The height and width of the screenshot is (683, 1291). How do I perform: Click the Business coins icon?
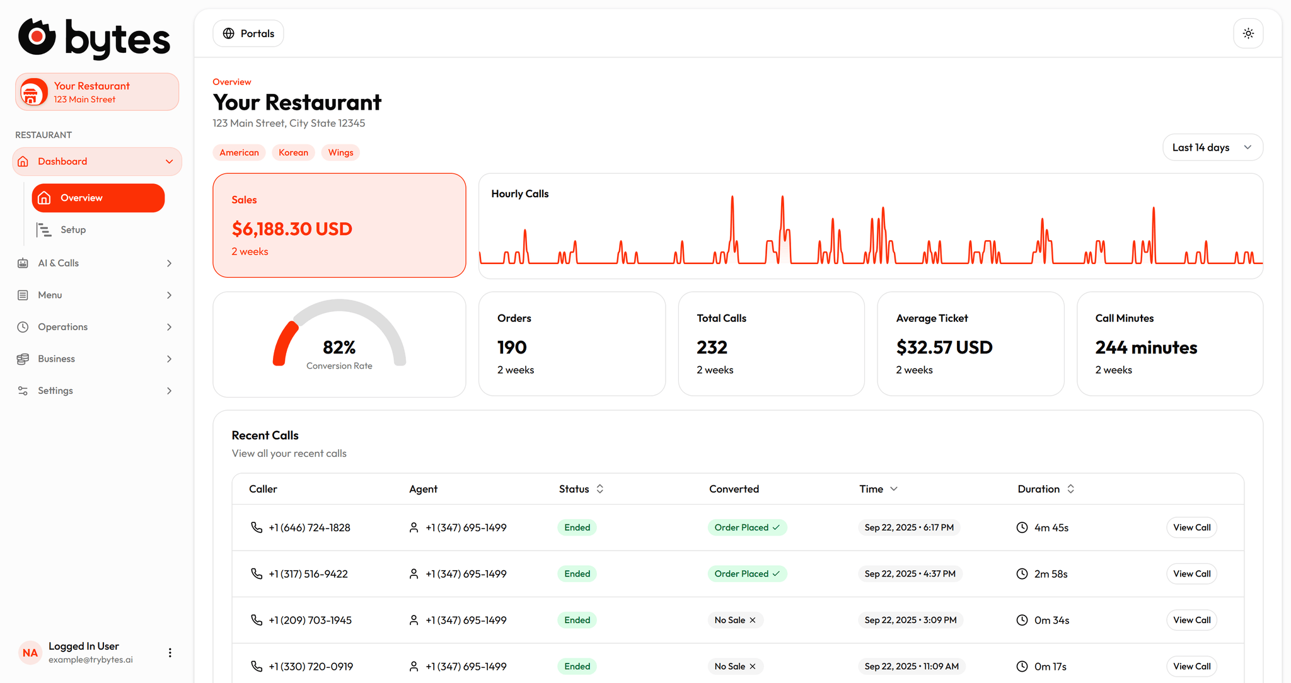click(23, 359)
